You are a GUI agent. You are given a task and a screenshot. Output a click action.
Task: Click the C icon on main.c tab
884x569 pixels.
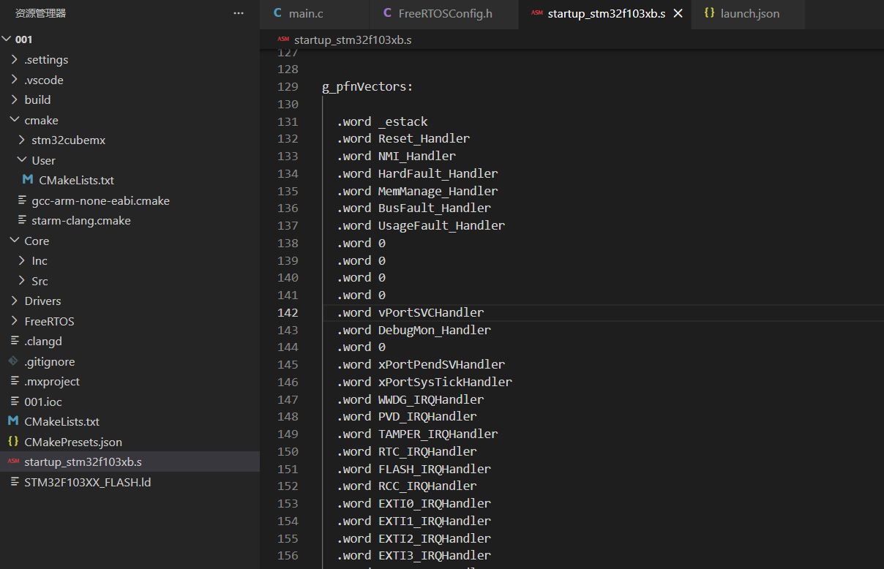click(277, 13)
